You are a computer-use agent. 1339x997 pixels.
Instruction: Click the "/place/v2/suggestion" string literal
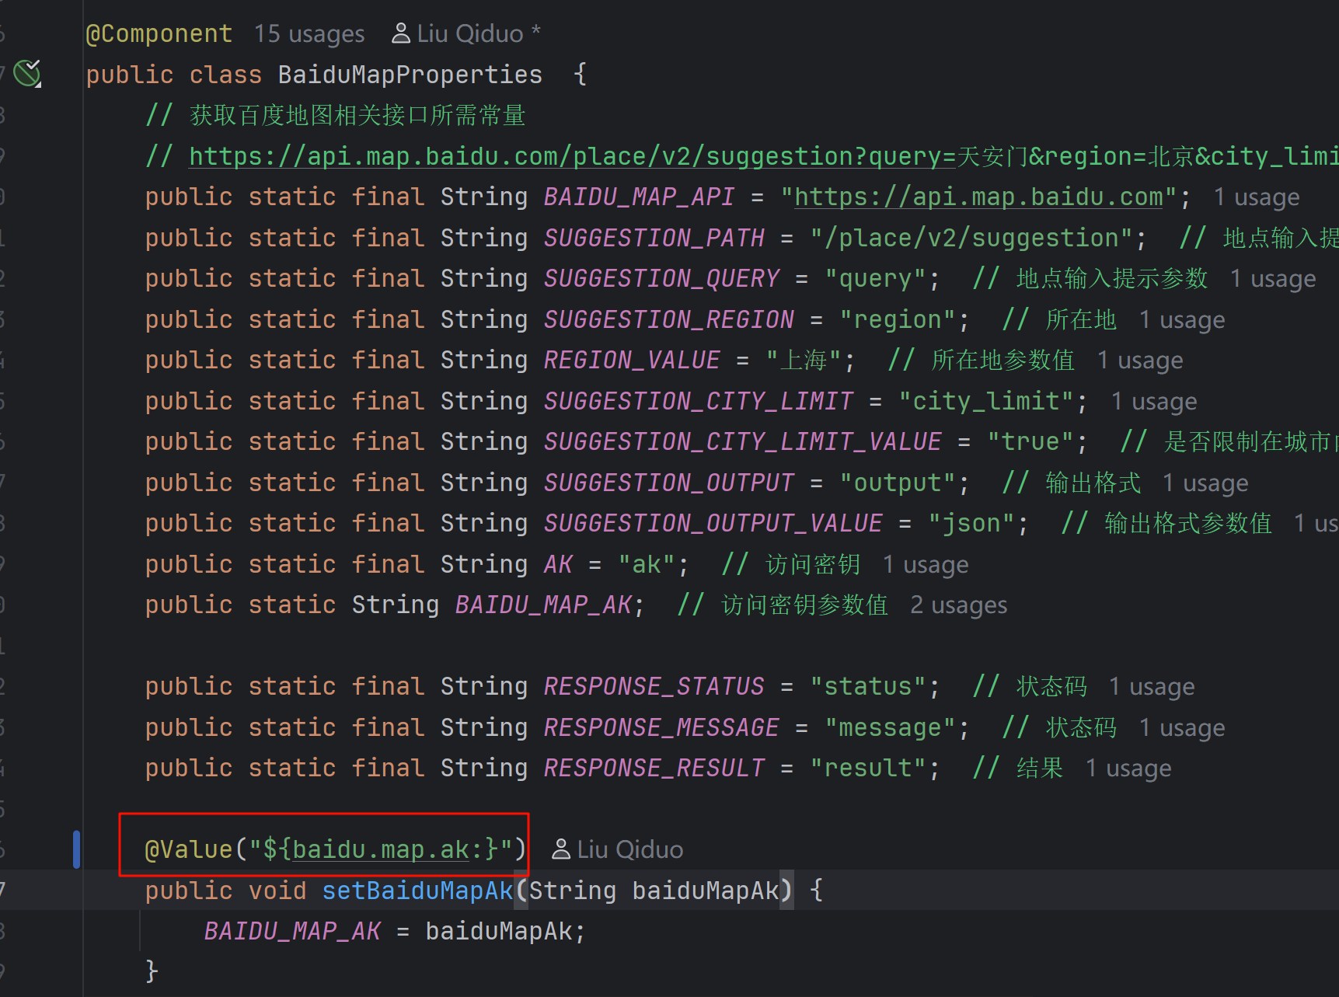[x=971, y=238]
